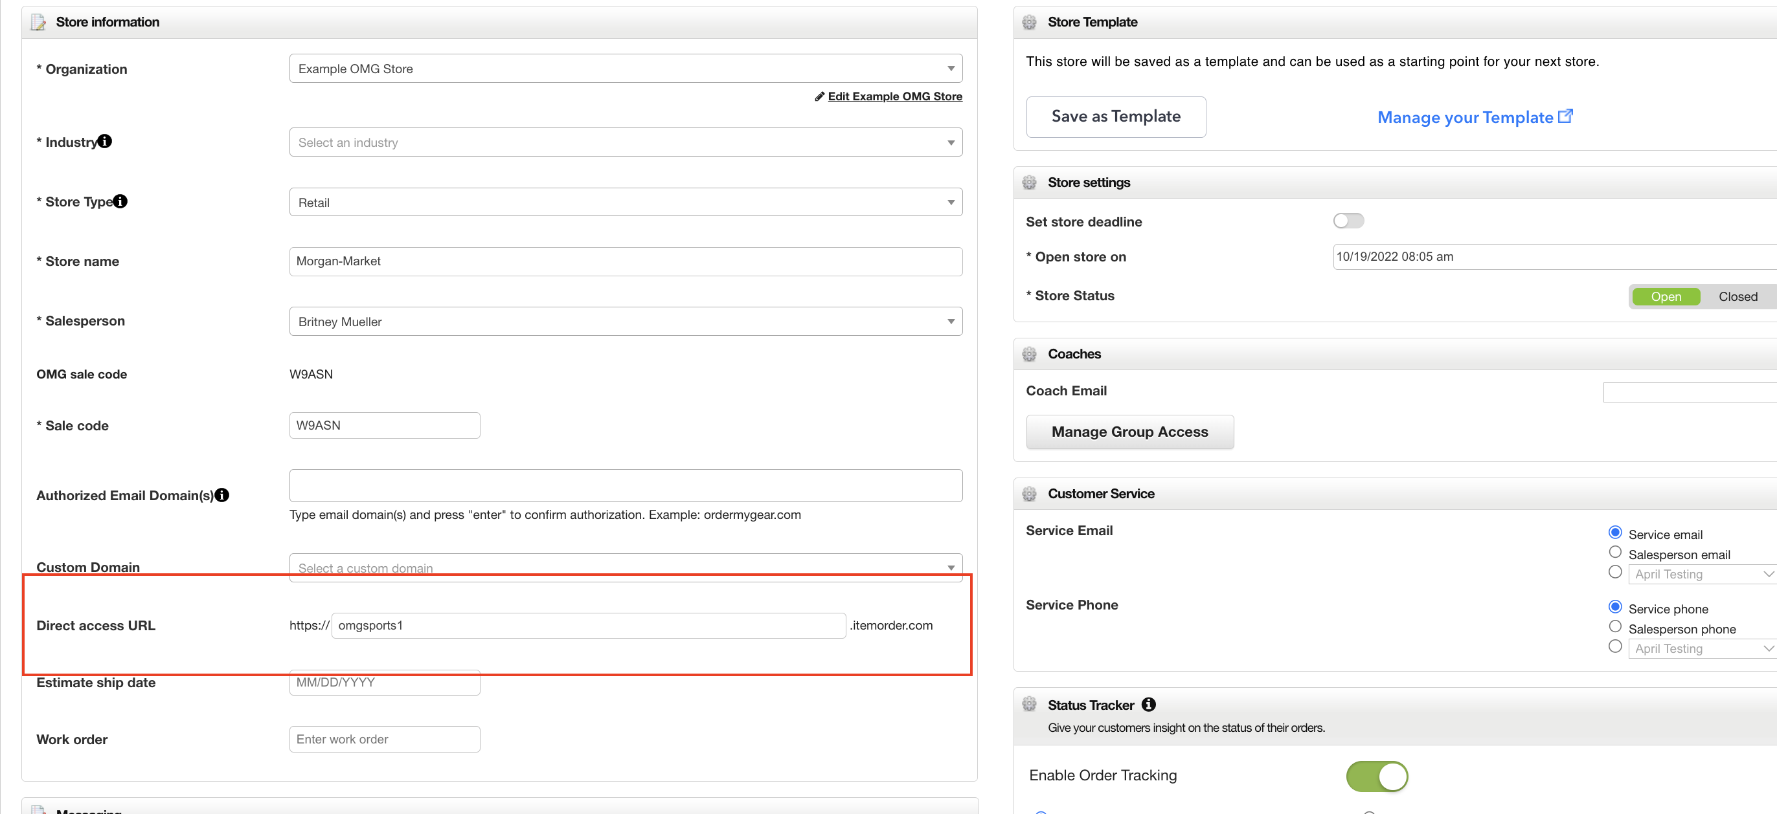Screen dimensions: 1777x814
Task: Click the Status Tracker info icon
Action: (x=1149, y=705)
